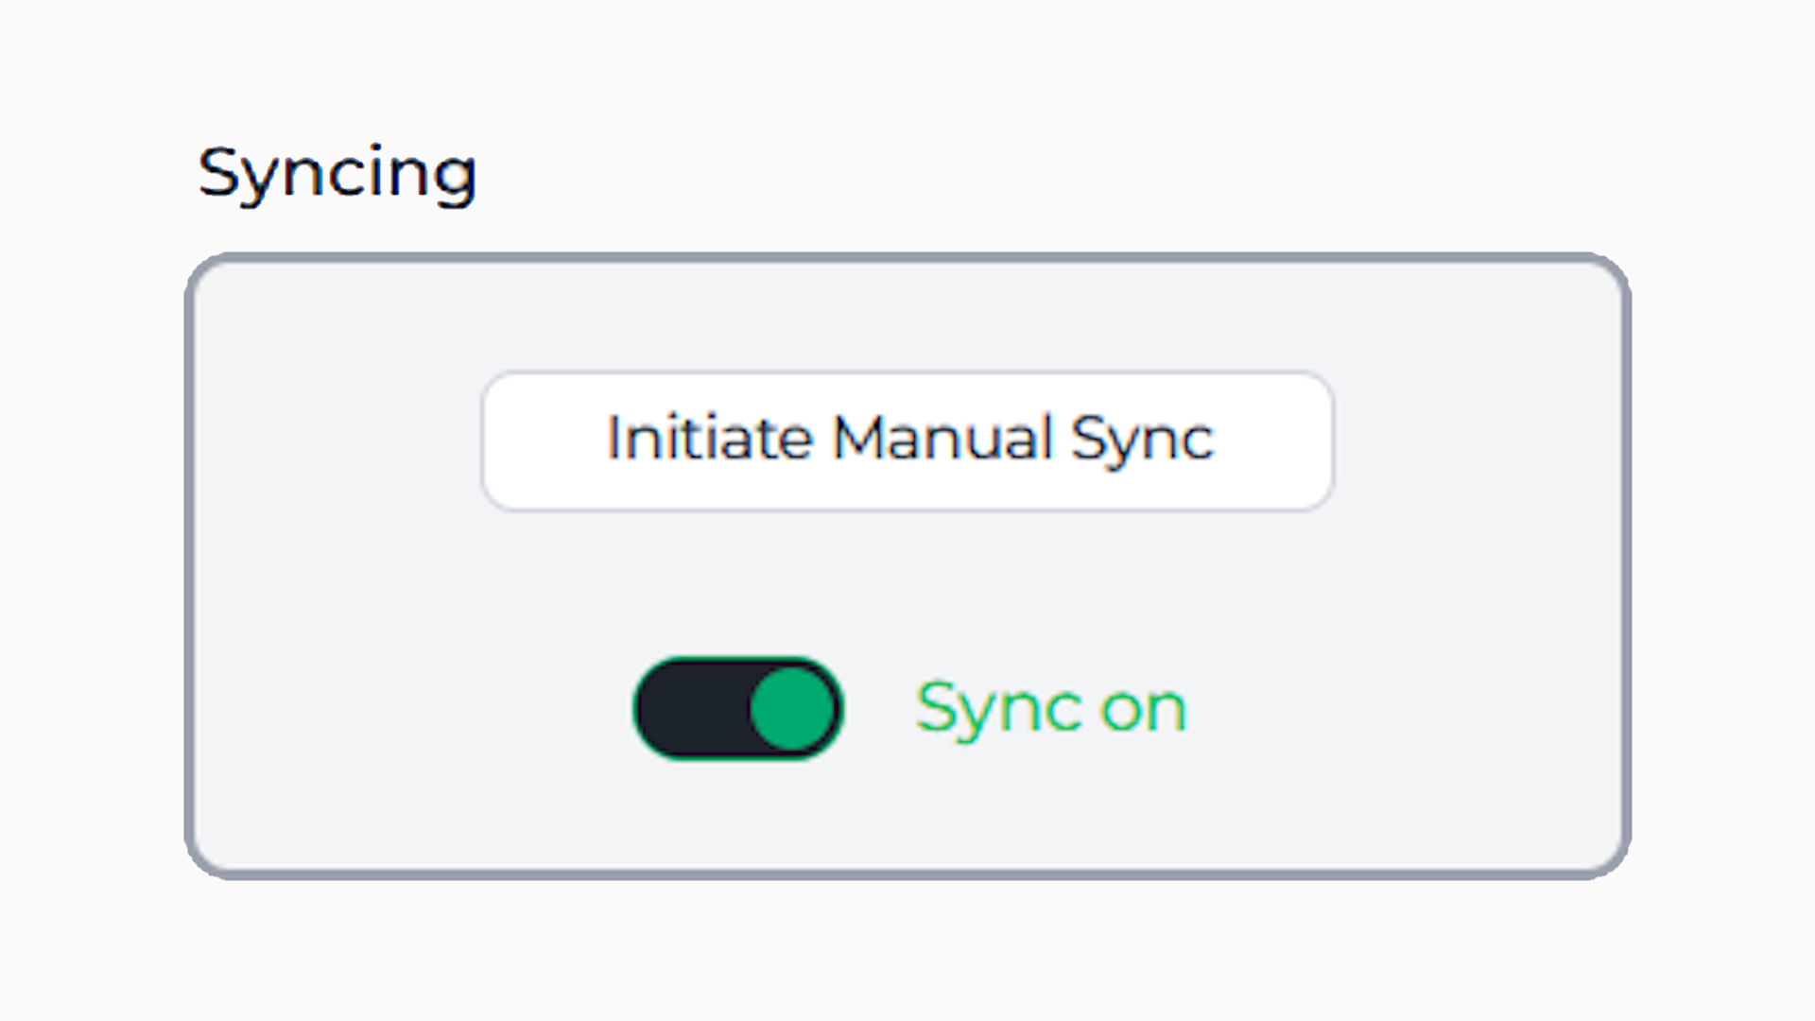Tap the dark toggle track

(690, 709)
